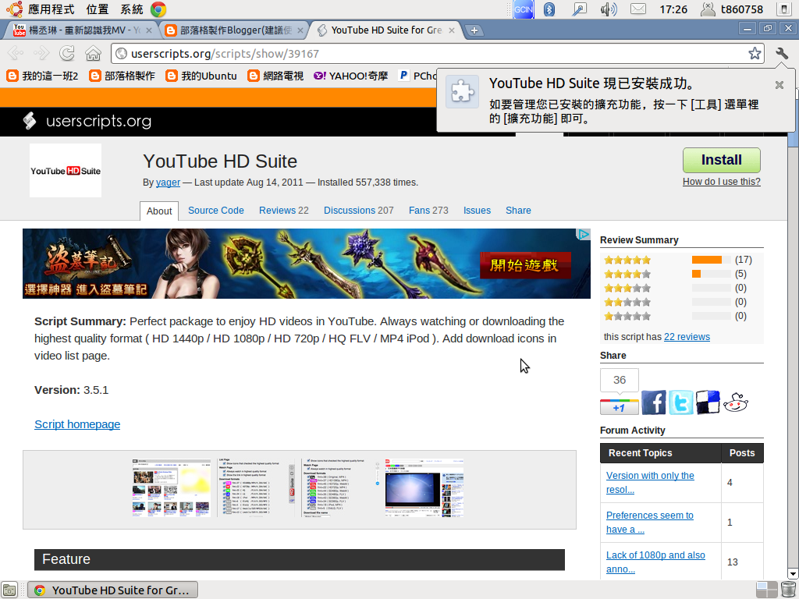Reload the page with refresh icon

(x=67, y=53)
